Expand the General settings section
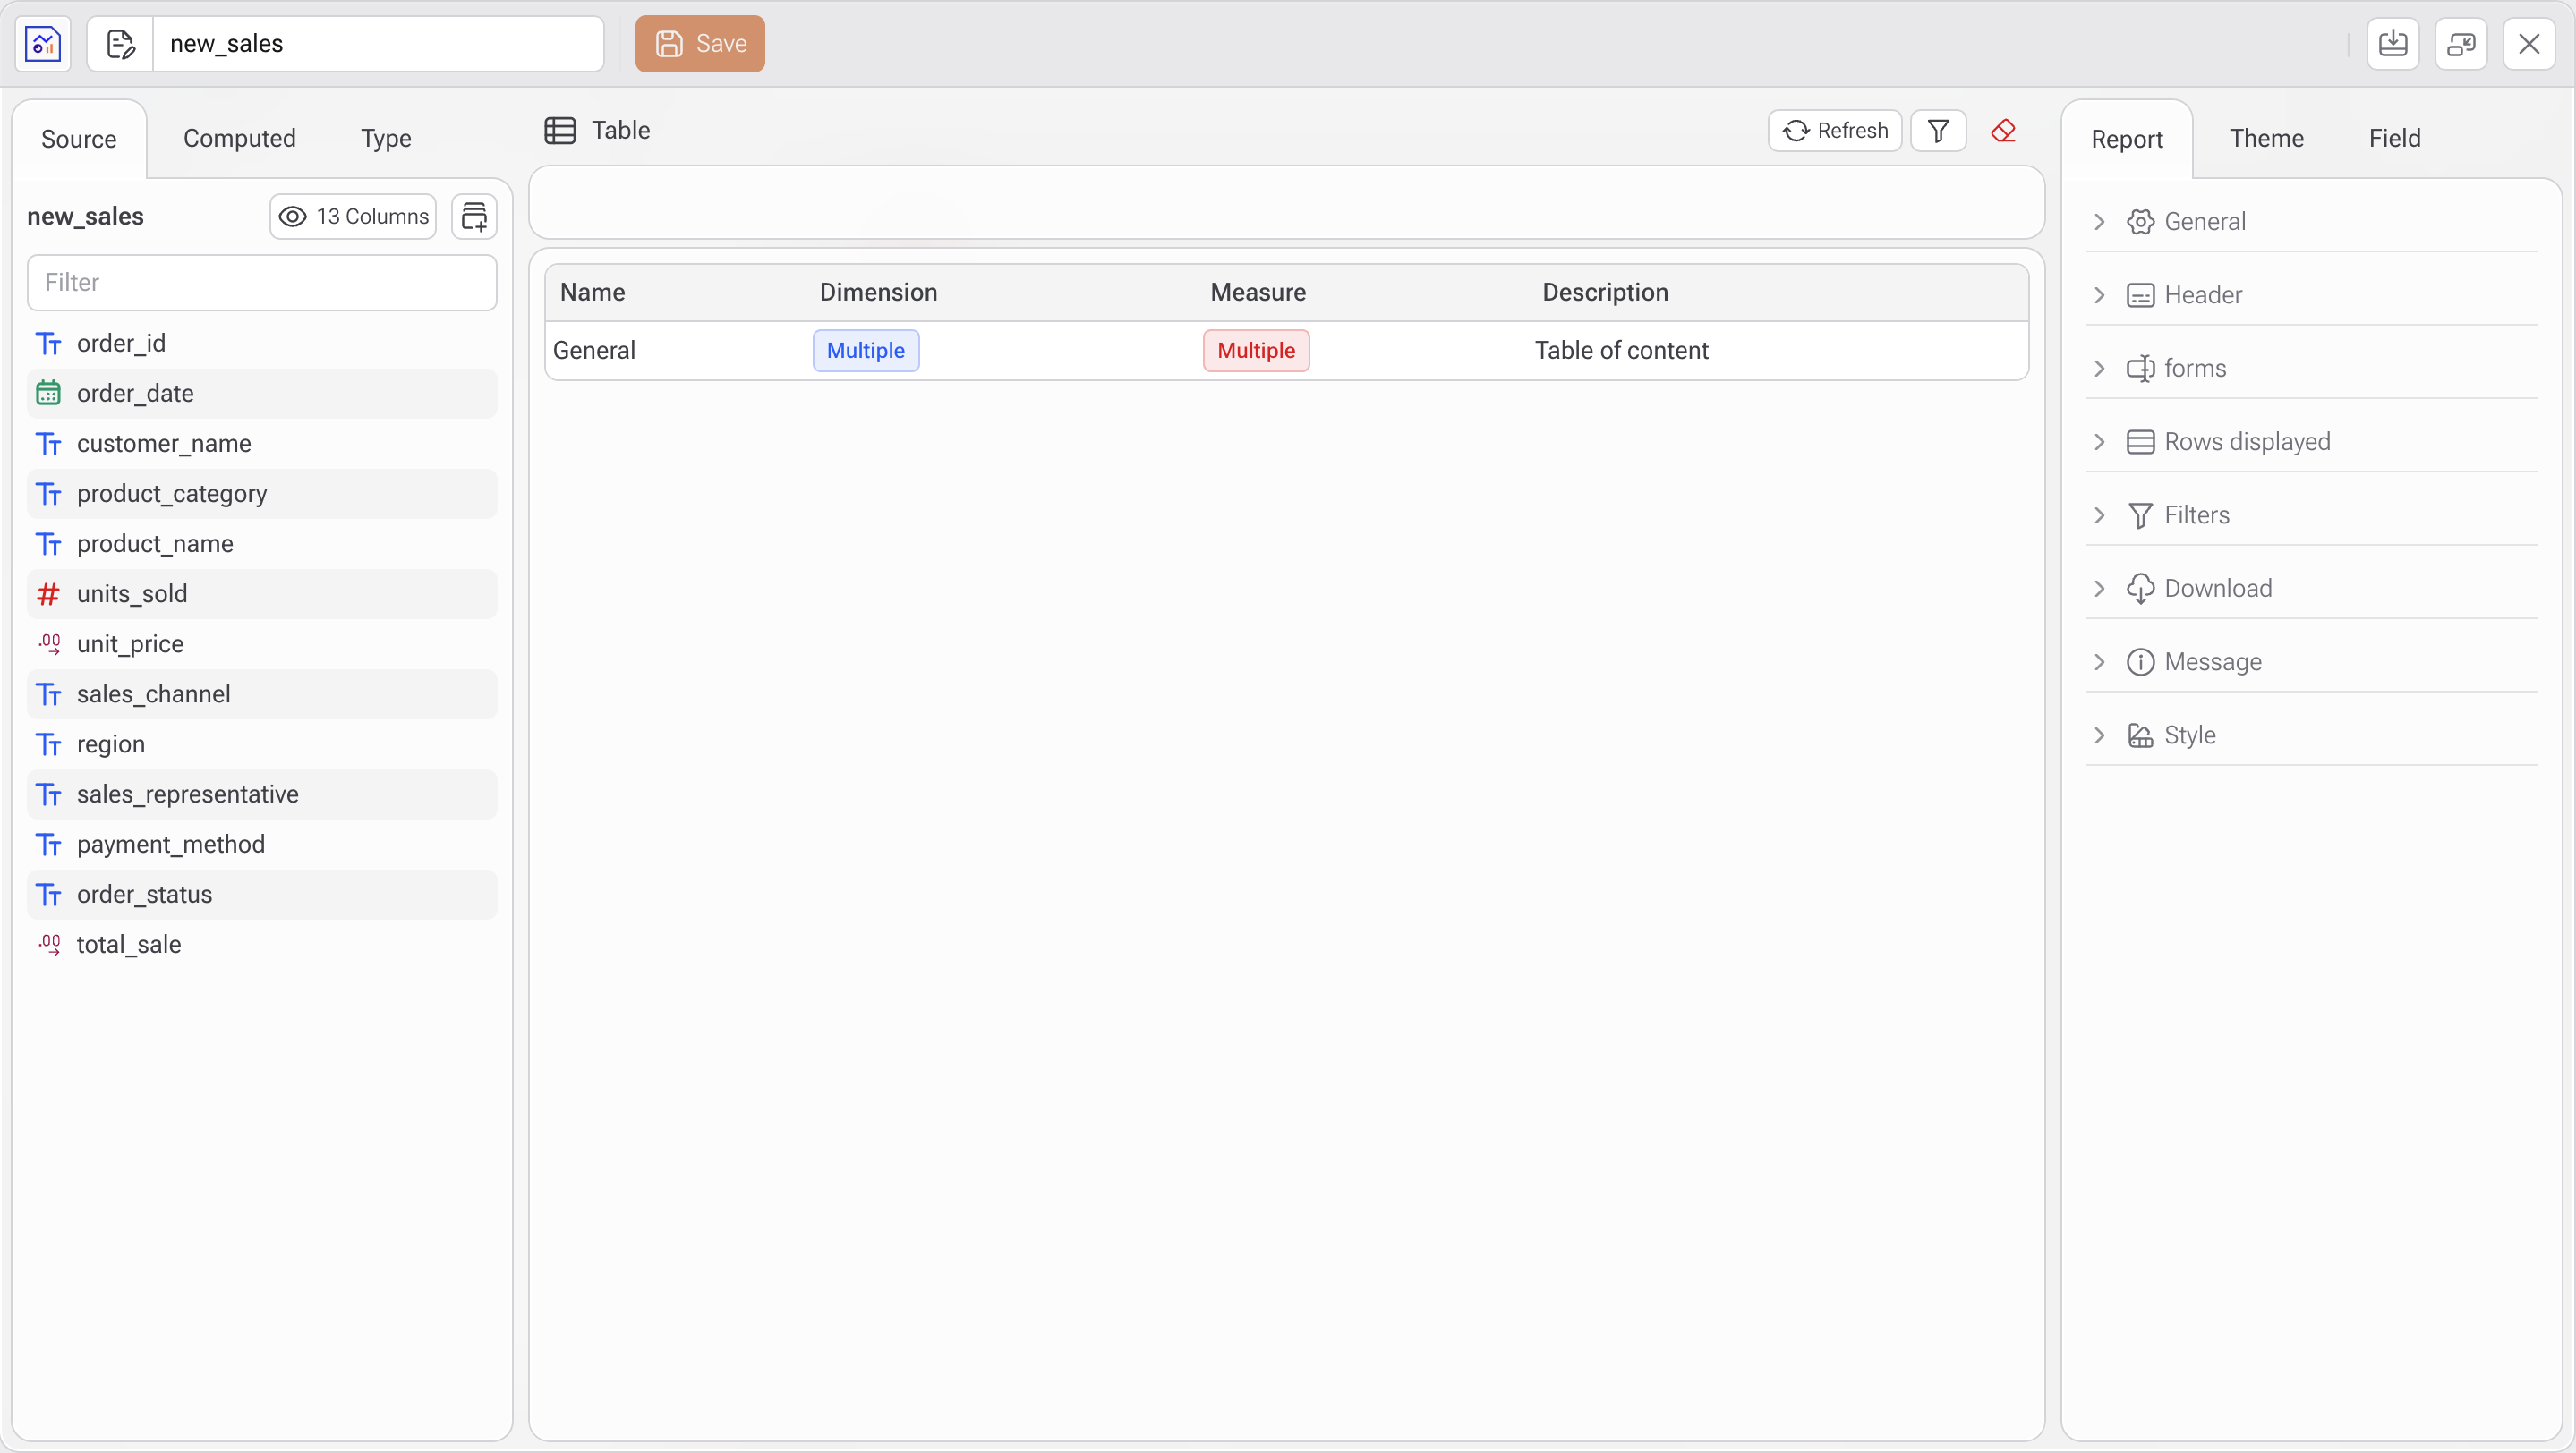 2204,222
